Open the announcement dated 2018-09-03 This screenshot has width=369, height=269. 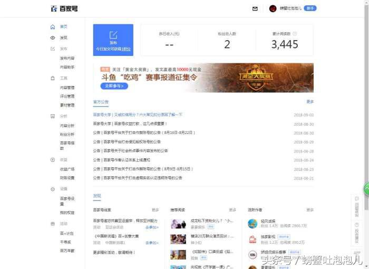tap(138, 115)
